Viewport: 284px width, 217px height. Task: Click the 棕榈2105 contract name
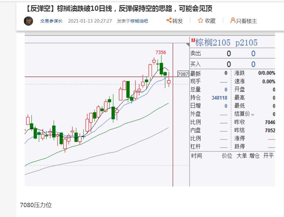(213, 43)
